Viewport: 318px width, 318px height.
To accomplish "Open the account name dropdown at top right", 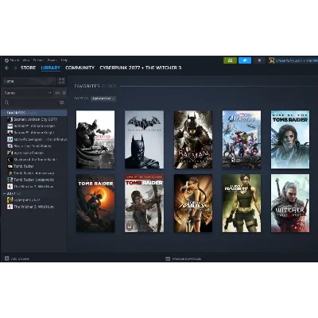I will coord(297,60).
